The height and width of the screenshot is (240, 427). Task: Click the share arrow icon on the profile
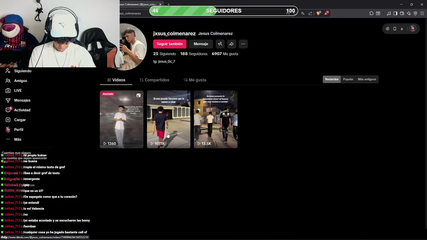pyautogui.click(x=232, y=44)
